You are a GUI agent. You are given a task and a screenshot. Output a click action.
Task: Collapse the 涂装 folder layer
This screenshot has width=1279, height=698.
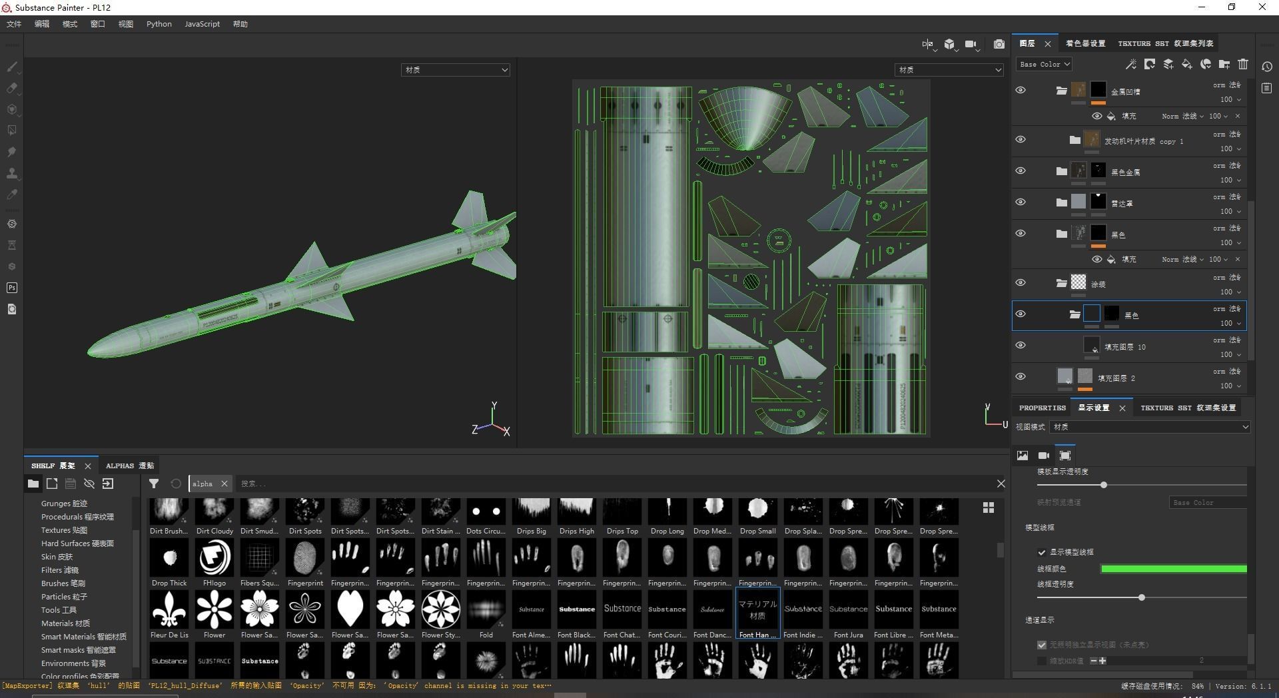[x=1061, y=283]
